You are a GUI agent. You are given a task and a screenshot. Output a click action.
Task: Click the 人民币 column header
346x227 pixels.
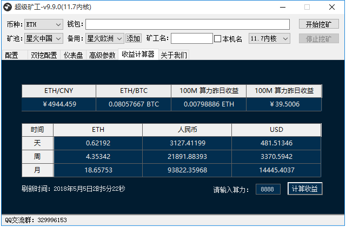pos(187,130)
